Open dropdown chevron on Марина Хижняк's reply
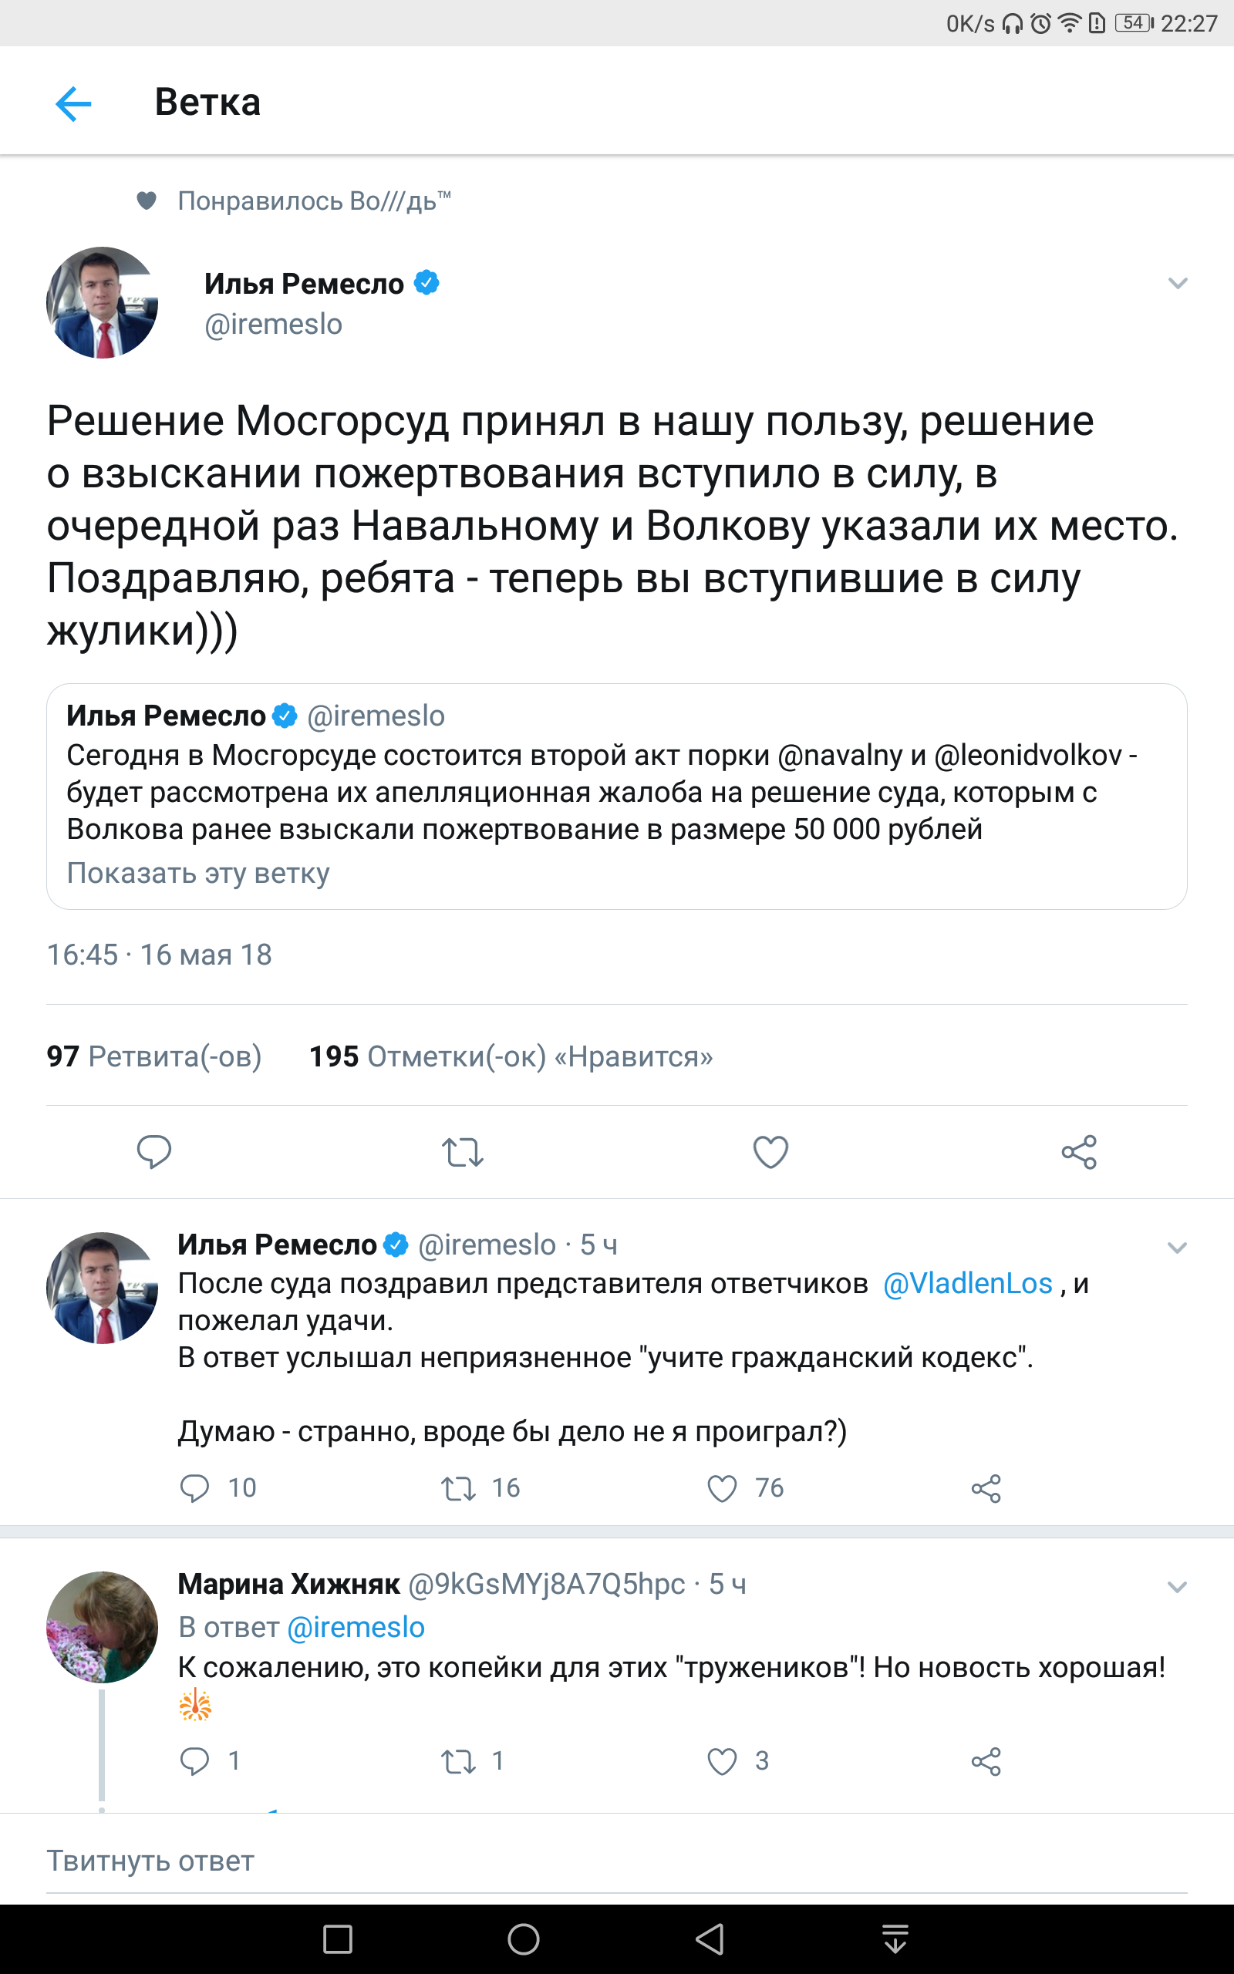Screen dimensions: 1234x1974 pos(1176,1587)
